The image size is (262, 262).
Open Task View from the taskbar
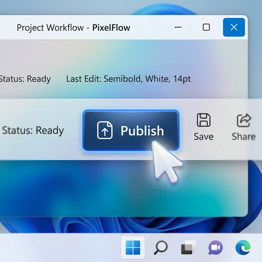[188, 247]
